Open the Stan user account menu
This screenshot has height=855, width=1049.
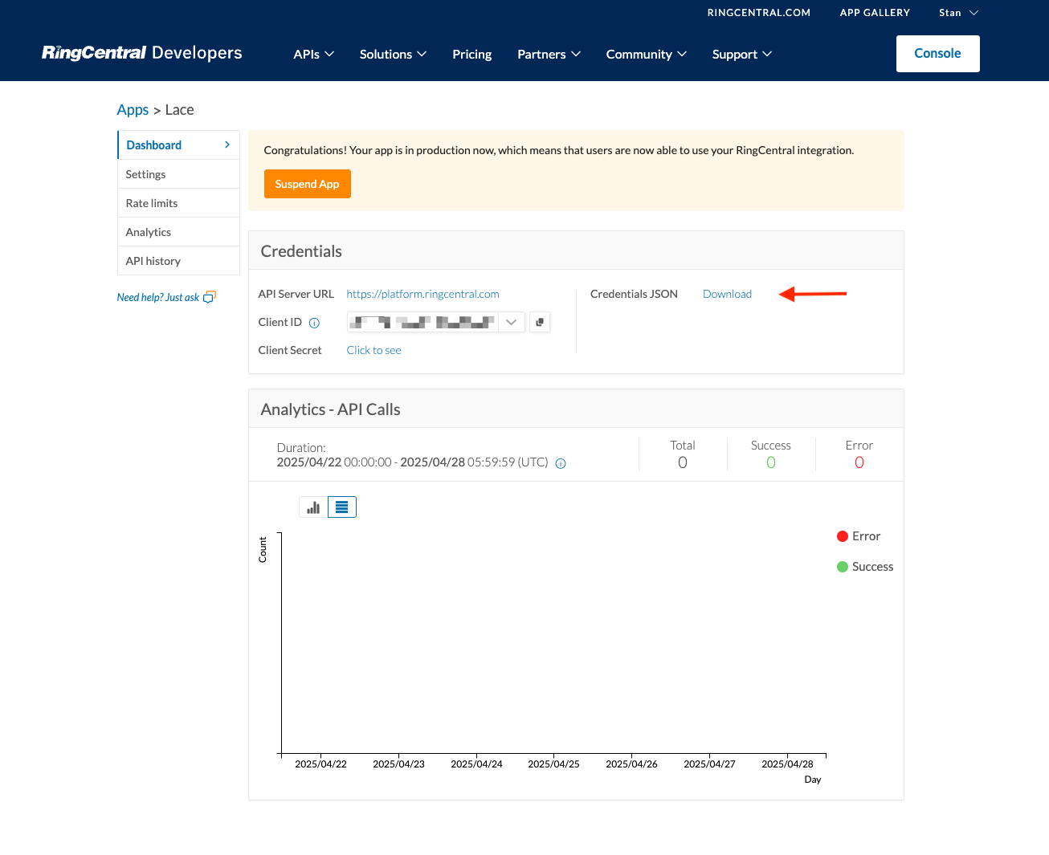(959, 13)
